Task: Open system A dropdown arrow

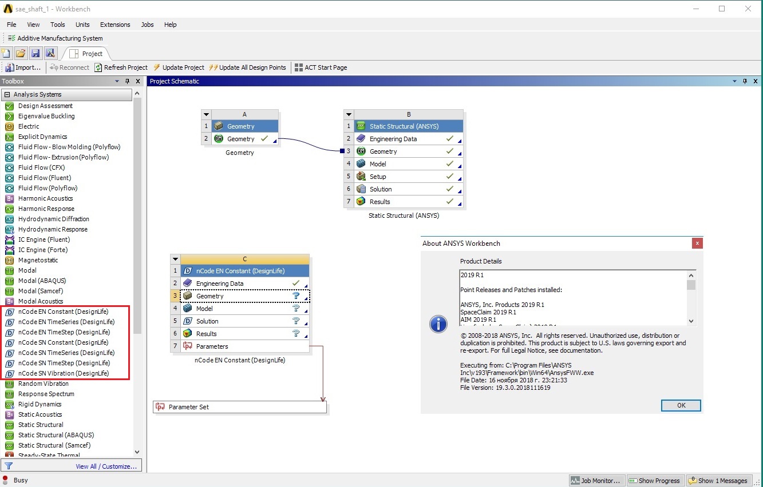Action: (207, 114)
